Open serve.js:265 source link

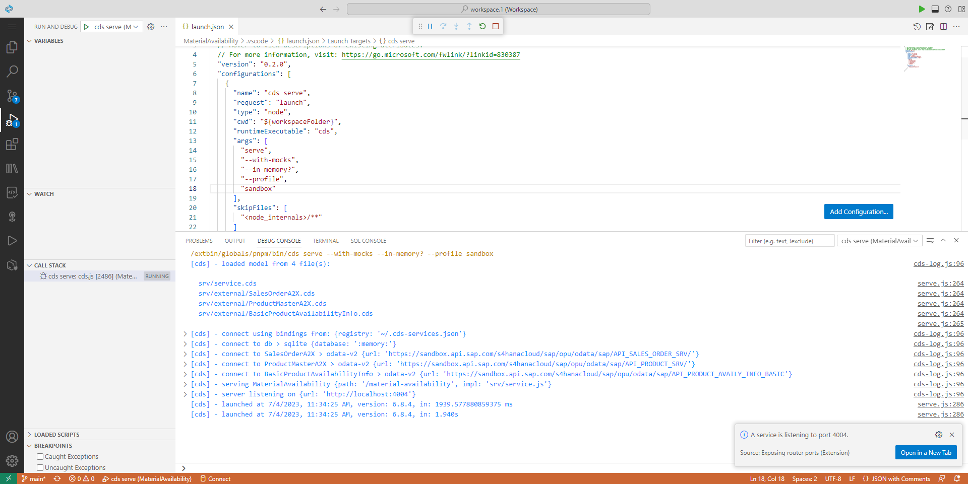(x=940, y=324)
